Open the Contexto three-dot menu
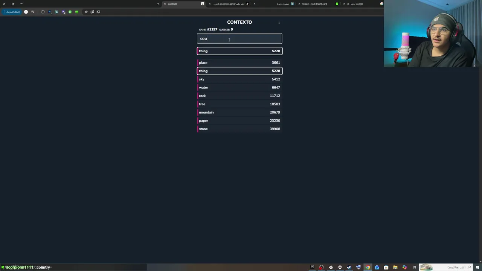 [x=279, y=22]
